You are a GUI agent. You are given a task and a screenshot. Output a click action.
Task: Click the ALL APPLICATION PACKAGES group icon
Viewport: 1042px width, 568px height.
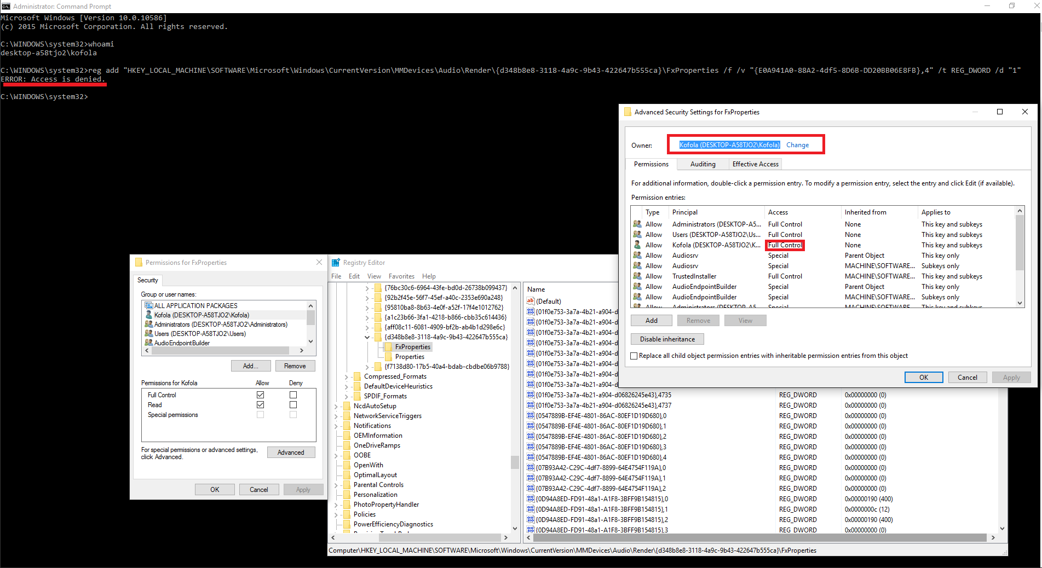pos(148,305)
